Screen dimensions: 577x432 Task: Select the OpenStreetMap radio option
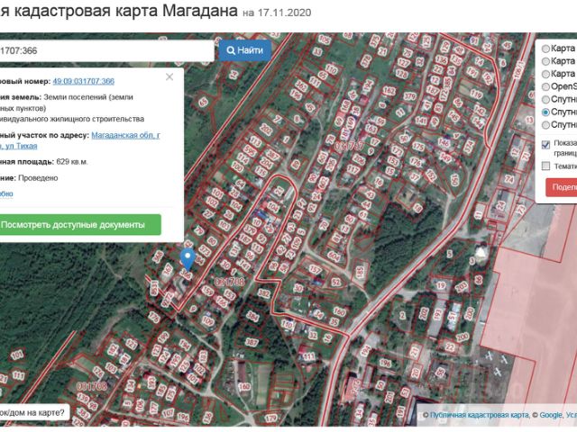tap(545, 86)
